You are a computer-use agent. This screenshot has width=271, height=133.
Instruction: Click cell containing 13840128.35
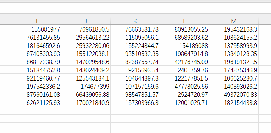pyautogui.click(x=234, y=53)
